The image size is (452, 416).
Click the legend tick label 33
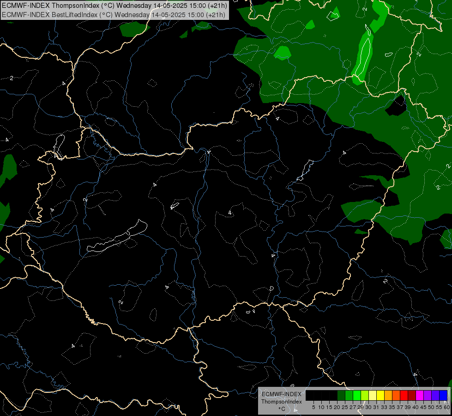click(x=384, y=407)
